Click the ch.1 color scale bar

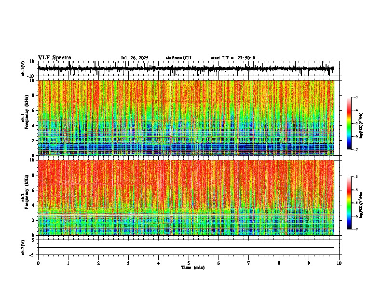point(349,123)
